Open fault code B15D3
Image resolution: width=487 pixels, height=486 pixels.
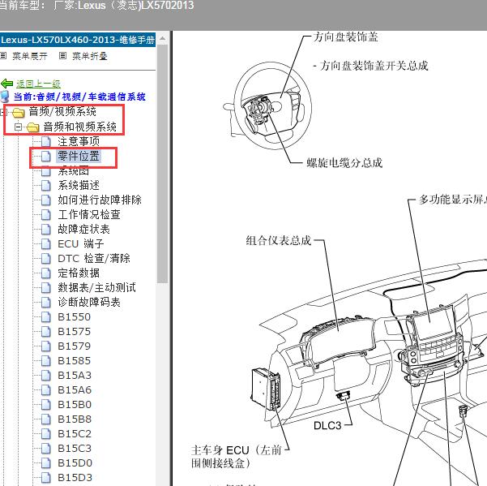(x=75, y=477)
